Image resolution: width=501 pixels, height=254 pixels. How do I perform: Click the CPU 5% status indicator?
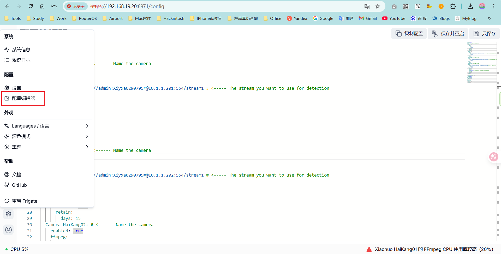[17, 249]
